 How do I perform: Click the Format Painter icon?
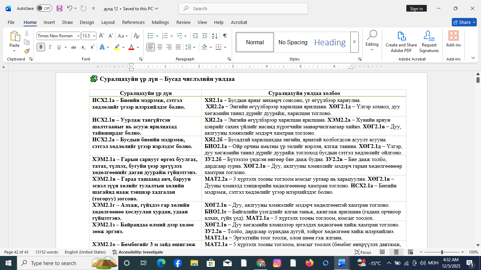pyautogui.click(x=27, y=51)
